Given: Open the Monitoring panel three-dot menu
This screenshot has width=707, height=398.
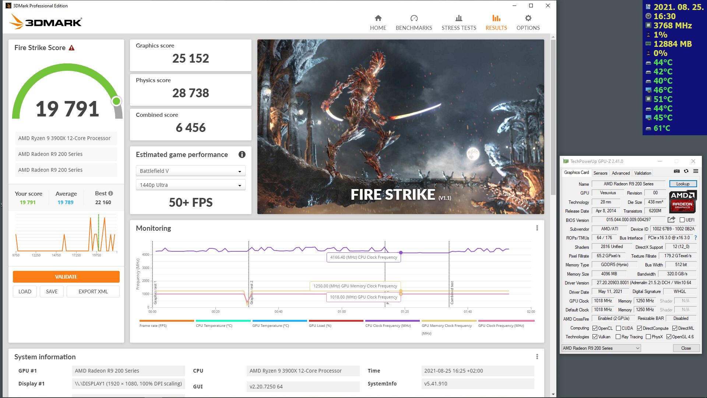Looking at the screenshot, I should coord(537,228).
